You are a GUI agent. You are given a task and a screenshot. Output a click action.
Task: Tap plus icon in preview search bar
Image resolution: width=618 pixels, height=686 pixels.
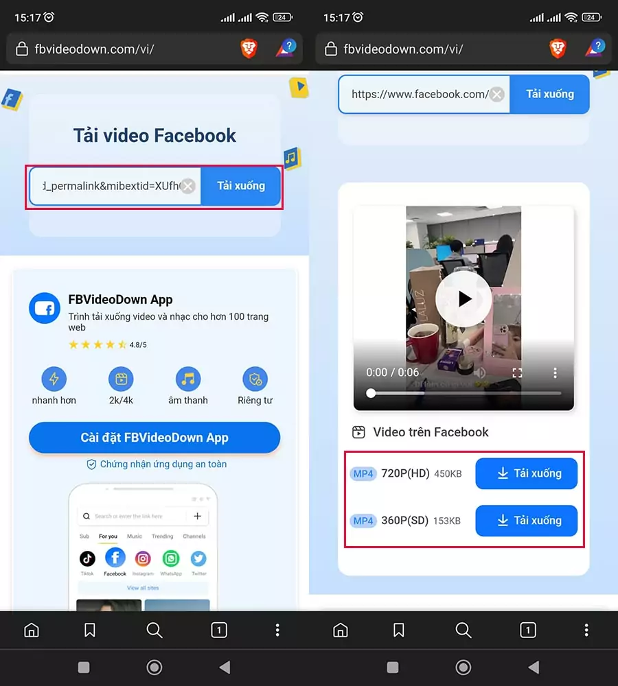point(198,516)
